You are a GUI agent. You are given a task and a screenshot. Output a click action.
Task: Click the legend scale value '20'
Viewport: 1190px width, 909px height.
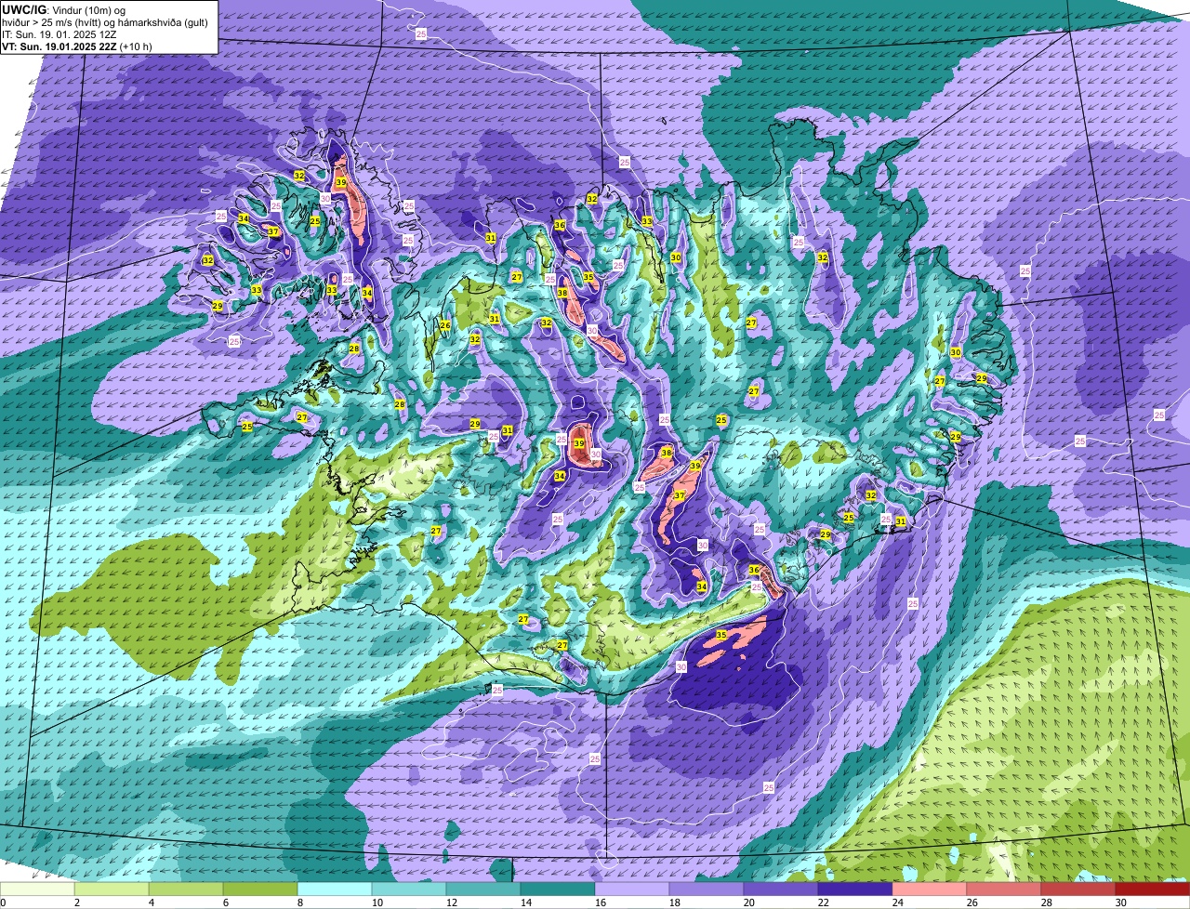tap(749, 902)
